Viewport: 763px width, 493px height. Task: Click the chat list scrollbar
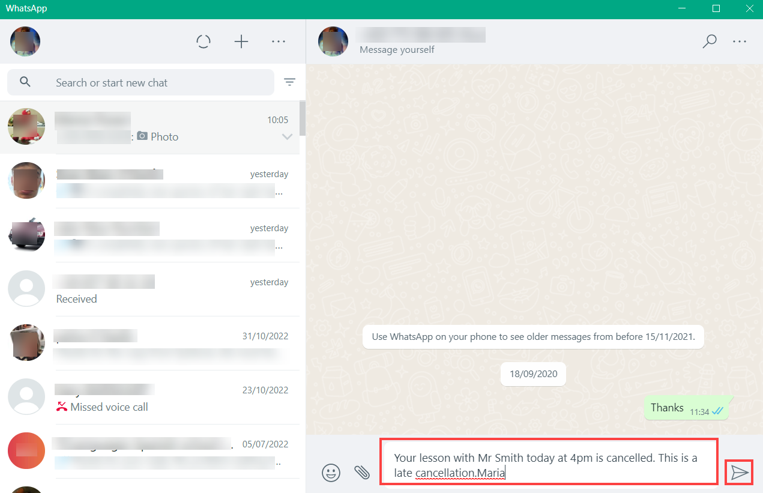click(303, 118)
